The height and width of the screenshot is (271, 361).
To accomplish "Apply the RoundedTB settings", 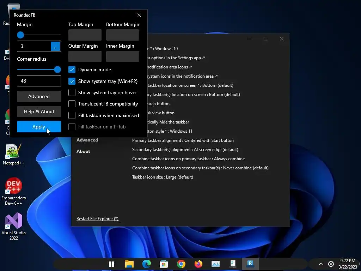I will point(39,127).
